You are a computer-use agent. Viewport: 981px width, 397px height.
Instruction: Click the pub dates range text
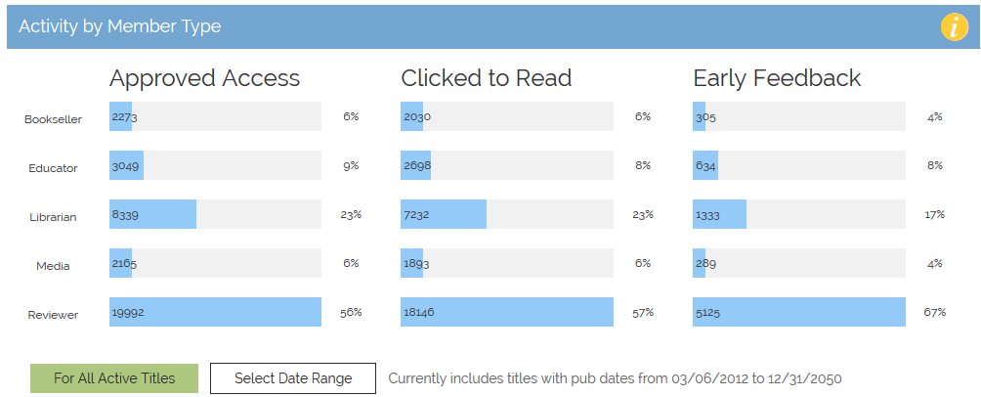[x=615, y=378]
